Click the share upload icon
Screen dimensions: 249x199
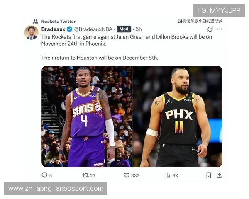point(220,175)
